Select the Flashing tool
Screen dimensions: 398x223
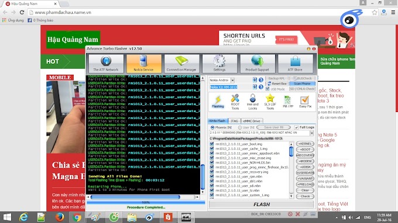coord(218,102)
